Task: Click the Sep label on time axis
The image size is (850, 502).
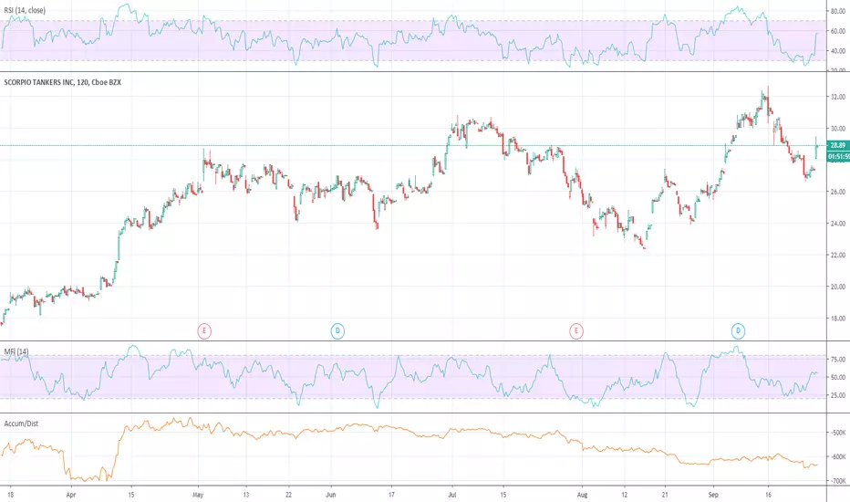Action: (x=713, y=495)
